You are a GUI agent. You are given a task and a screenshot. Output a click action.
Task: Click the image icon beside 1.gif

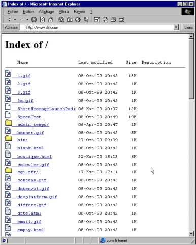(8, 74)
